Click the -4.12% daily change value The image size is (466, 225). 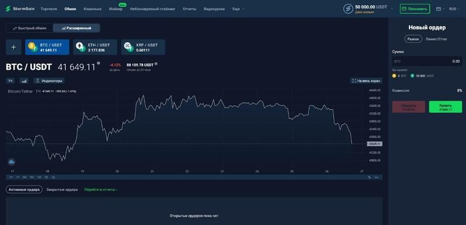115,65
